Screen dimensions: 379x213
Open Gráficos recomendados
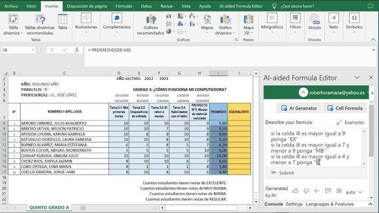click(150, 25)
